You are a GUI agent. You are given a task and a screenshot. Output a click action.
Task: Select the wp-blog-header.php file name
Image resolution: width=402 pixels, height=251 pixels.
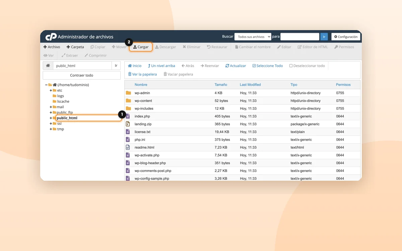pyautogui.click(x=150, y=163)
